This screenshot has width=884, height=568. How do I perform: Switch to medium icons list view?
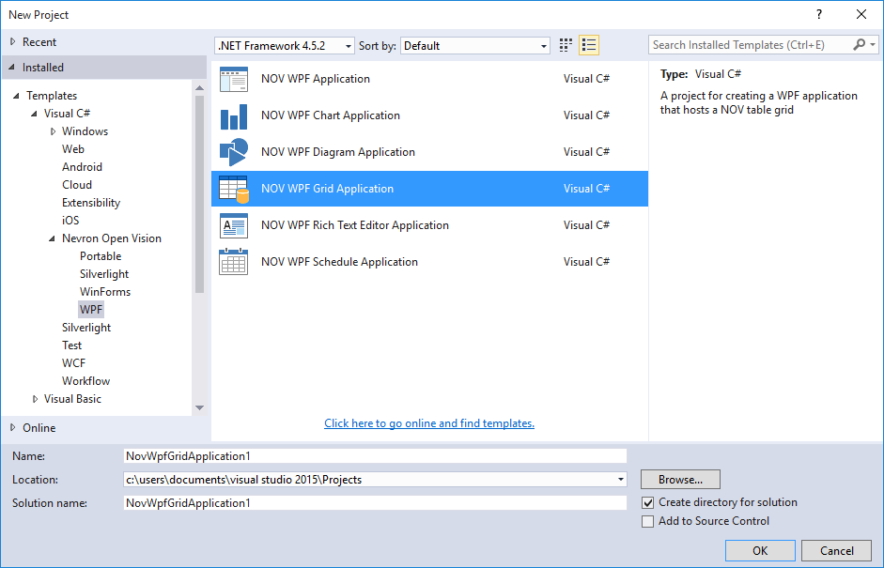point(589,45)
